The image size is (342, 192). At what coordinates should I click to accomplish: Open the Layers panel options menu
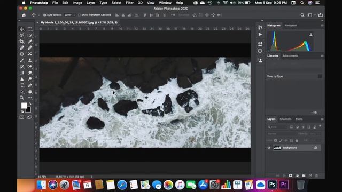322,119
